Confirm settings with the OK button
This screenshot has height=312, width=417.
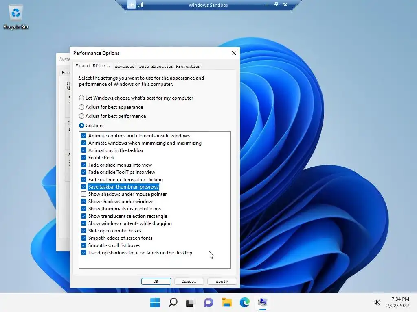point(156,281)
